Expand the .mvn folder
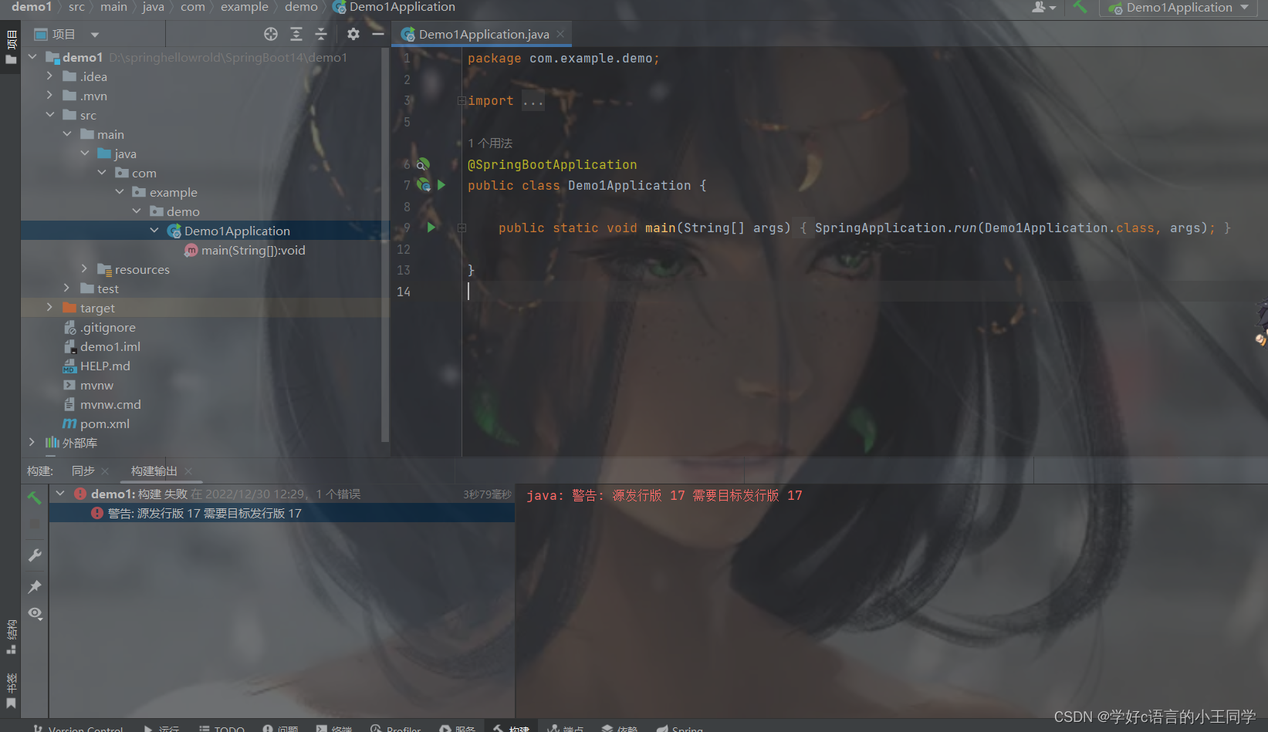Viewport: 1268px width, 732px height. click(x=49, y=96)
